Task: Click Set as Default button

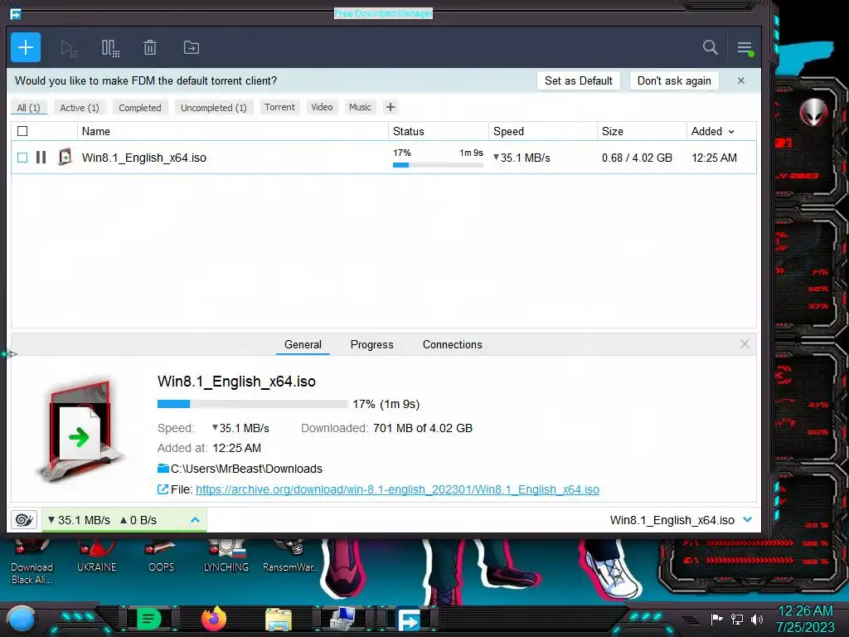Action: coord(578,80)
